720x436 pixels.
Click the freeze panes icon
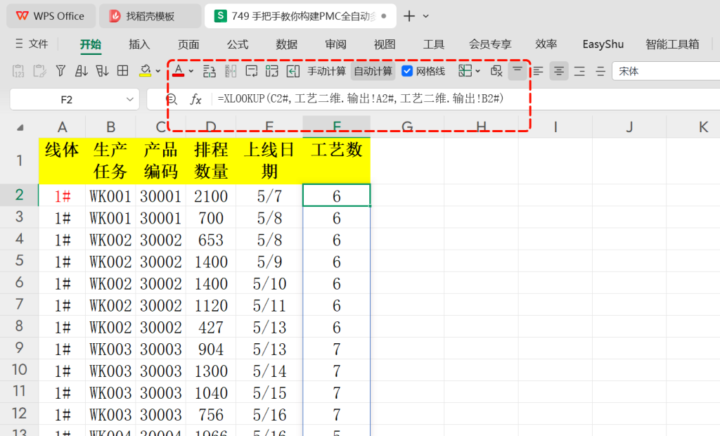pyautogui.click(x=465, y=71)
